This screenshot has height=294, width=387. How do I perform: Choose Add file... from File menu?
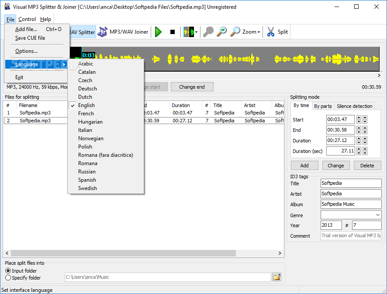click(37, 29)
